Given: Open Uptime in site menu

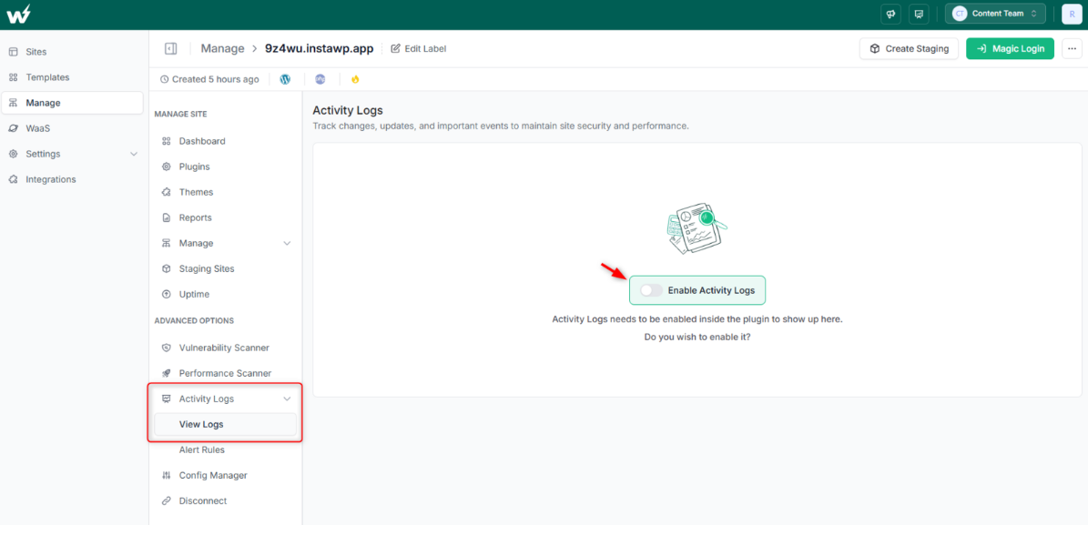Looking at the screenshot, I should [x=226, y=295].
